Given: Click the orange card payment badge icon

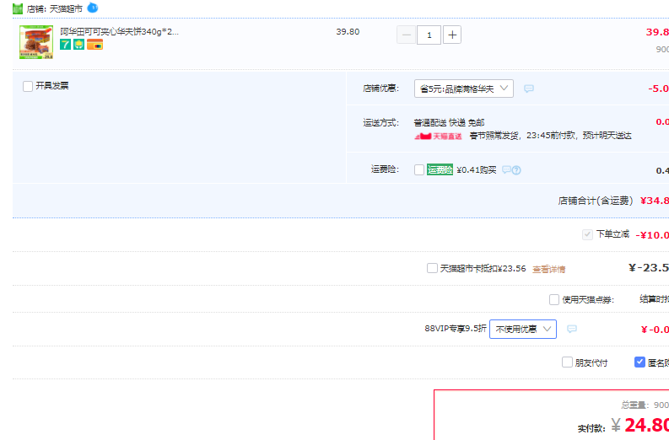Looking at the screenshot, I should pos(94,44).
